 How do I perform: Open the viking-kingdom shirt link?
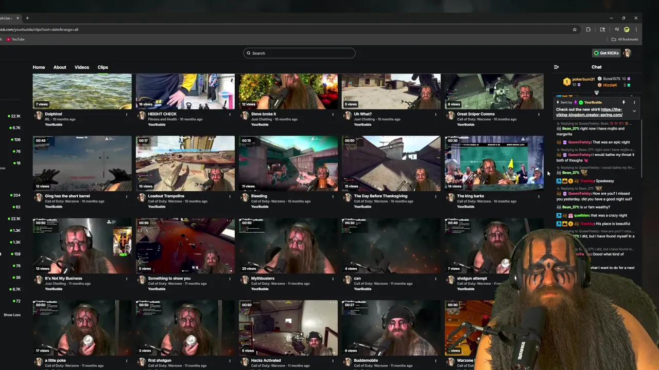point(589,112)
